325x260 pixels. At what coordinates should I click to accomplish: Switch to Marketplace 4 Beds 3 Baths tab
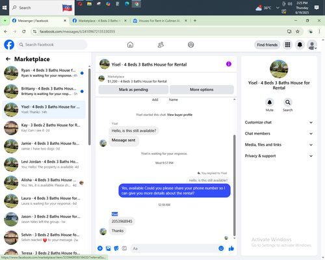point(99,21)
